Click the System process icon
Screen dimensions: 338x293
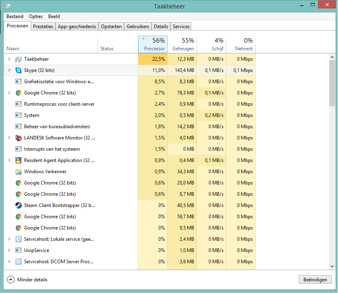pos(18,115)
